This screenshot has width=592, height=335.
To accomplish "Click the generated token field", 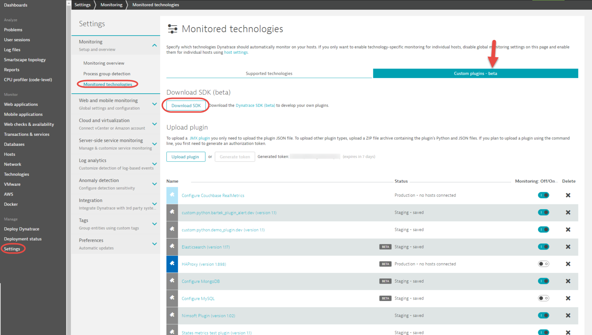I will 315,157.
